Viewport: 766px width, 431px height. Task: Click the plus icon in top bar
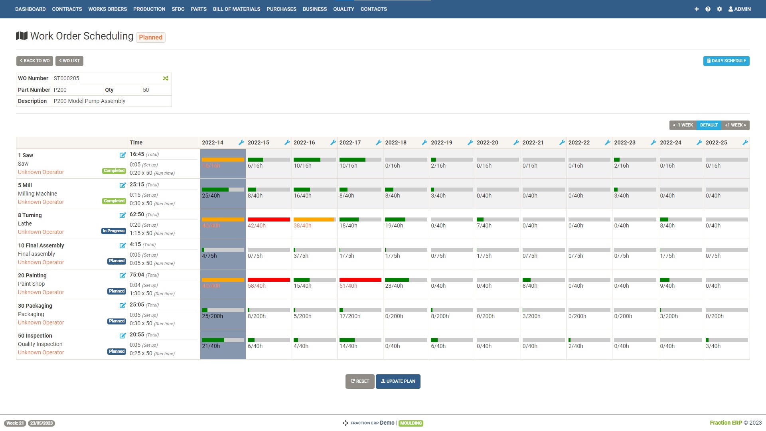[x=697, y=9]
